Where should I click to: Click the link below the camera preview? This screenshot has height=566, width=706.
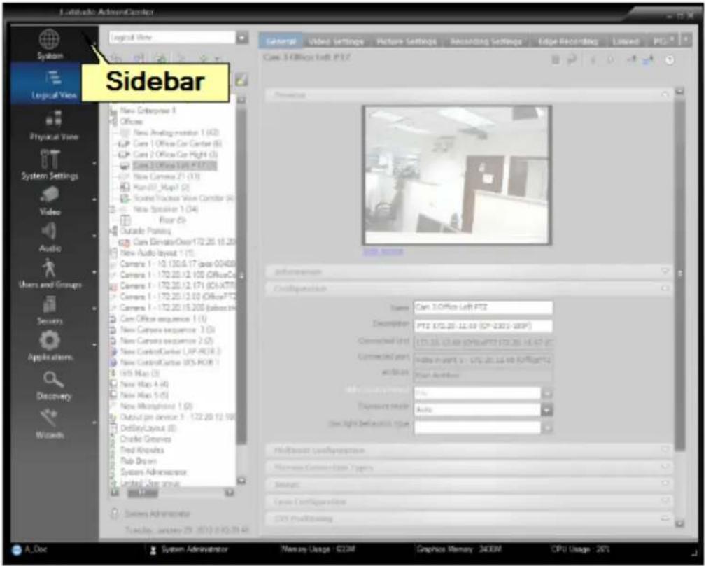(x=383, y=251)
